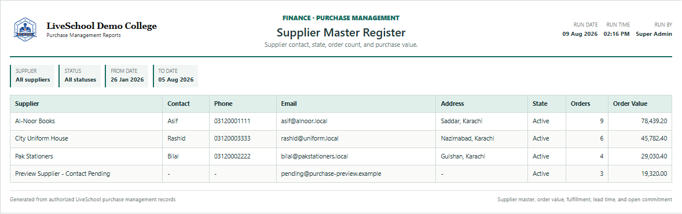Select the Al-Noor Books supplier cell

[x=86, y=121]
